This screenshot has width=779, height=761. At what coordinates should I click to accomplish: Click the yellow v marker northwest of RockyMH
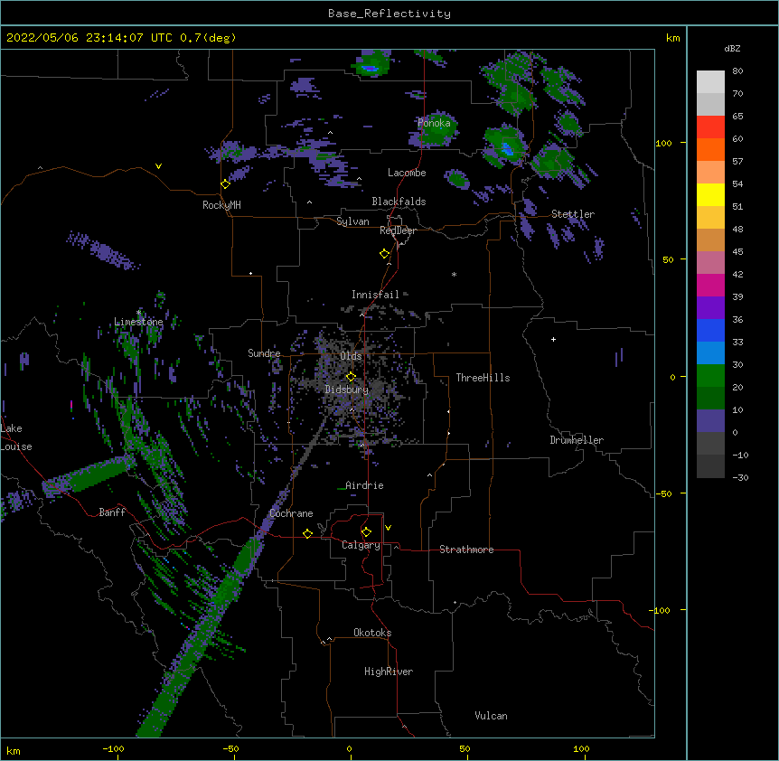tap(158, 166)
